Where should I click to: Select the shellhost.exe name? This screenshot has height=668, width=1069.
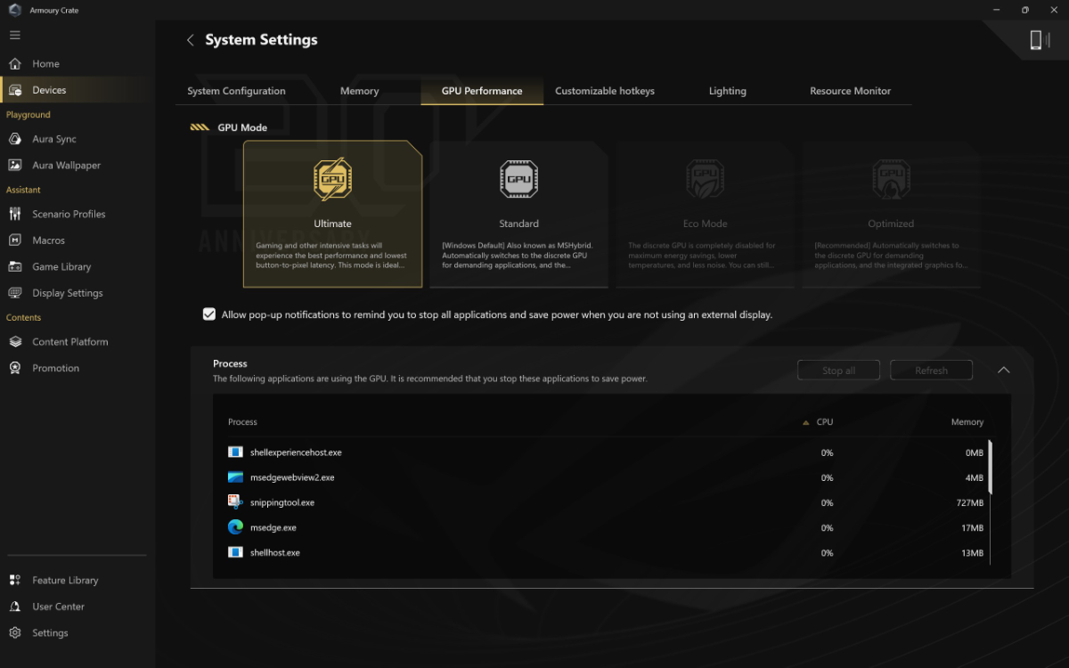pos(275,552)
